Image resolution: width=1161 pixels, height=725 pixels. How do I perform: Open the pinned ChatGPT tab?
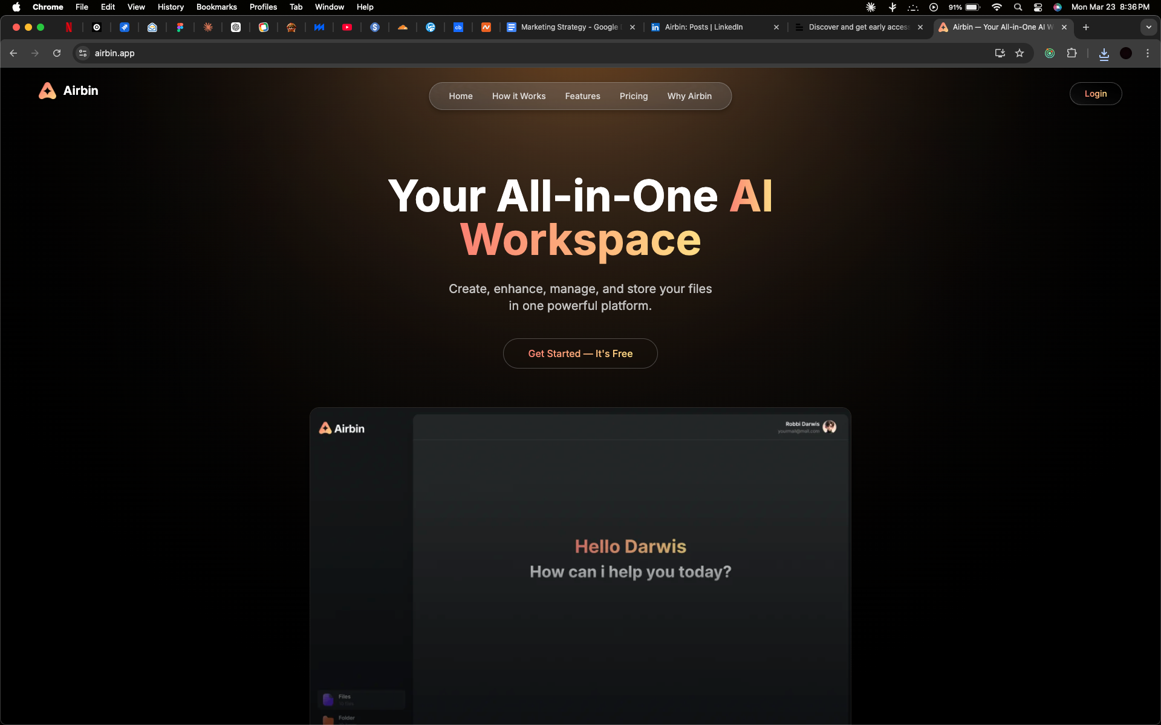[x=236, y=27]
